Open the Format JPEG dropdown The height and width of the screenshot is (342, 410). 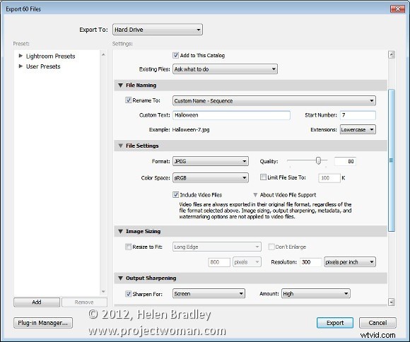[211, 161]
